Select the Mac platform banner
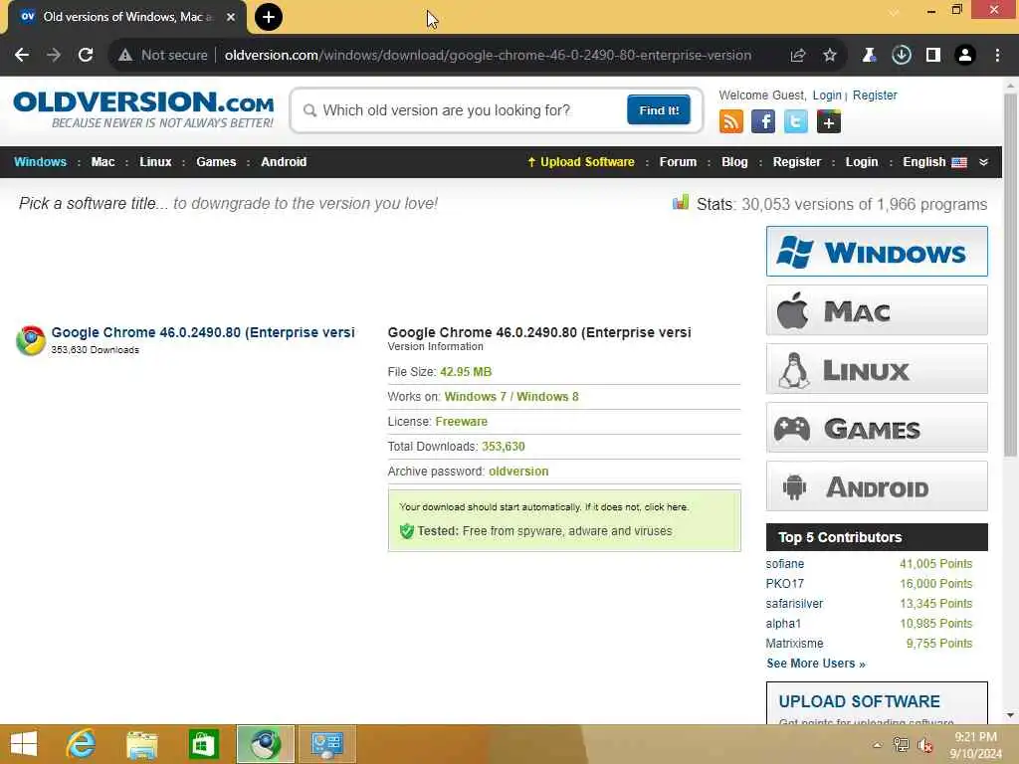Viewport: 1019px width, 764px height. coord(877,310)
